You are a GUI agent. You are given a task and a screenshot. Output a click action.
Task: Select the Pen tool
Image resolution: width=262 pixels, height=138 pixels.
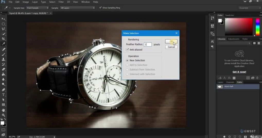pyautogui.click(x=3, y=90)
